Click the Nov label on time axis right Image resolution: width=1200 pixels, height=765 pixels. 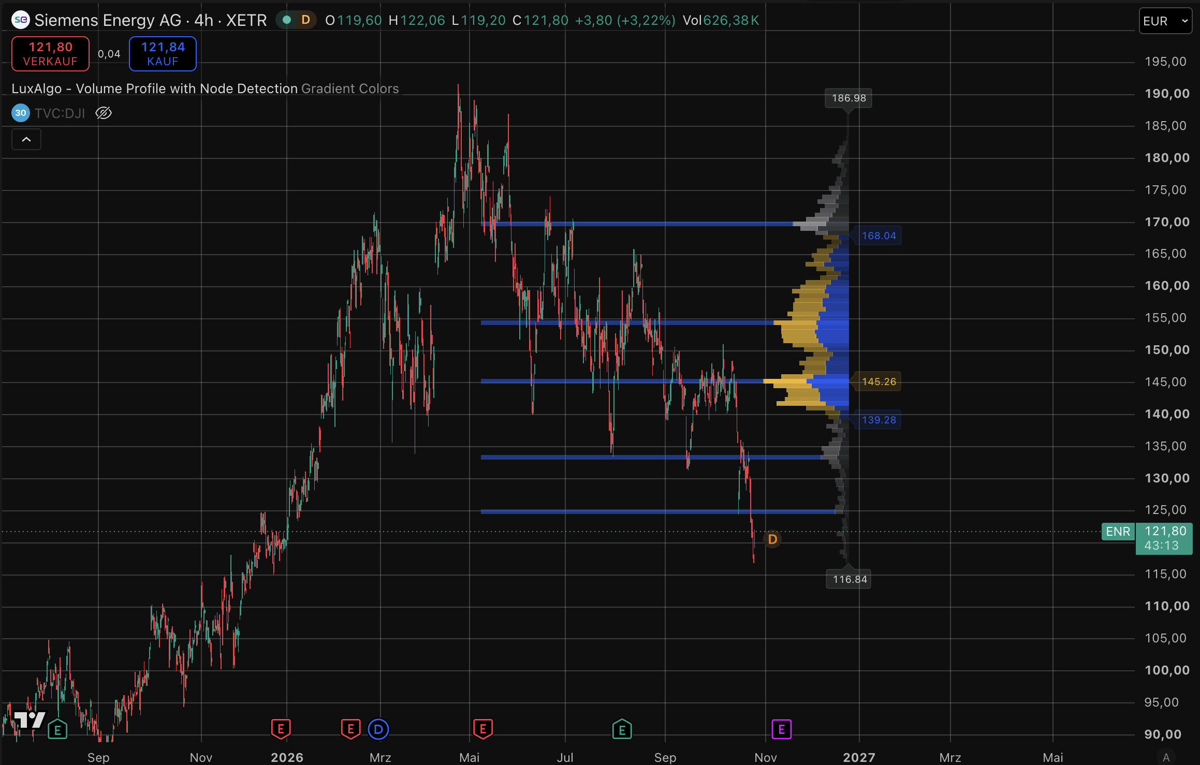pos(766,757)
